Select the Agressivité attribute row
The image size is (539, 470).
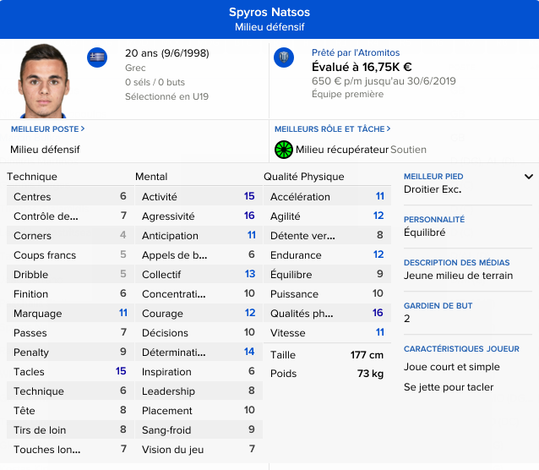coord(198,216)
